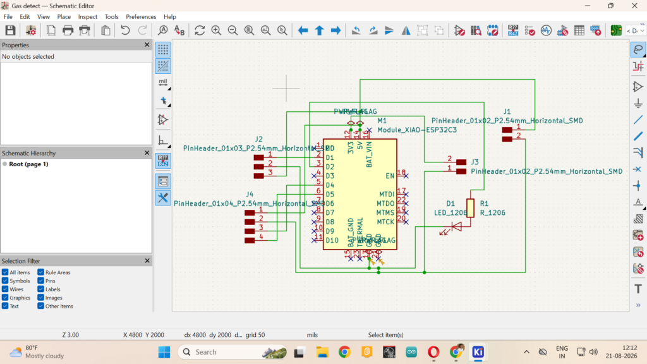647x364 pixels.
Task: Switch units to mils
Action: tap(163, 83)
